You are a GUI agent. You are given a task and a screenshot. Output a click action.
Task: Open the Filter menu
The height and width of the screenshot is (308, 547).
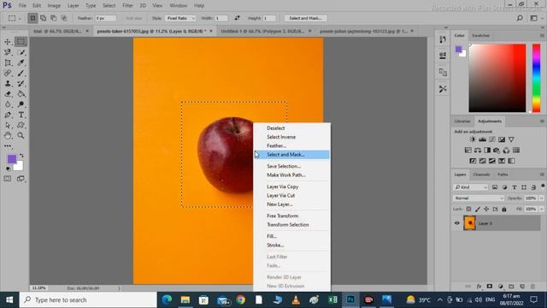tap(127, 6)
